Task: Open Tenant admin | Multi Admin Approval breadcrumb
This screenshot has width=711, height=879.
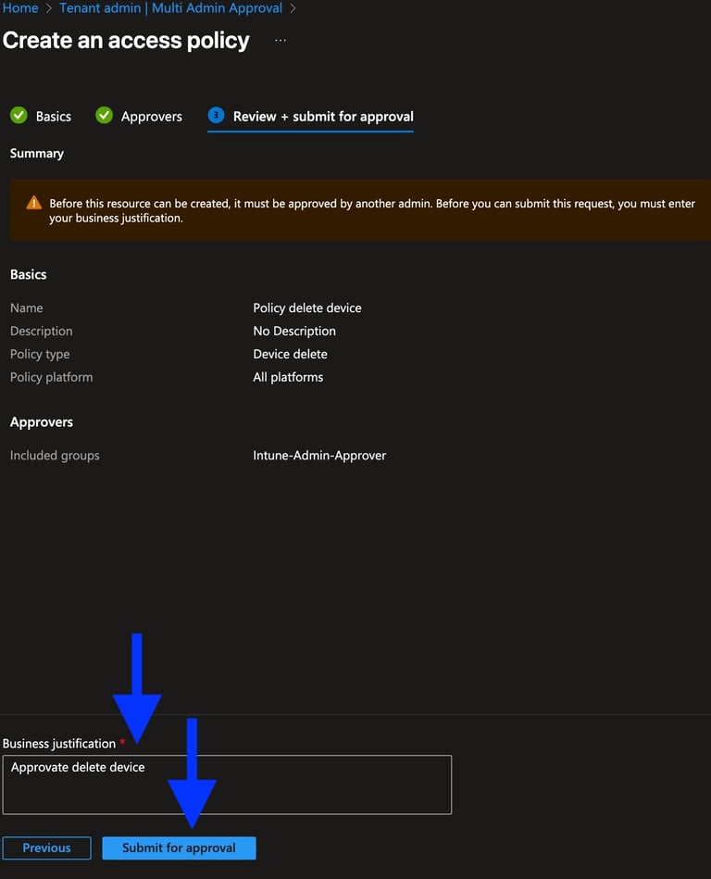Action: point(170,8)
